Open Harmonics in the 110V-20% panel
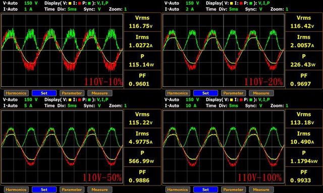 tap(178, 93)
